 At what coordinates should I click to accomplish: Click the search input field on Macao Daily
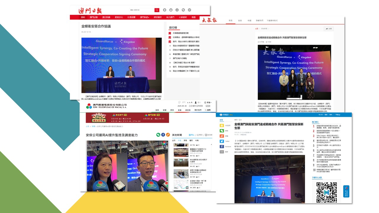(142, 10)
